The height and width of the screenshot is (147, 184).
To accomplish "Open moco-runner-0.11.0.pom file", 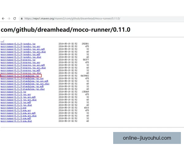I will point(13,108).
